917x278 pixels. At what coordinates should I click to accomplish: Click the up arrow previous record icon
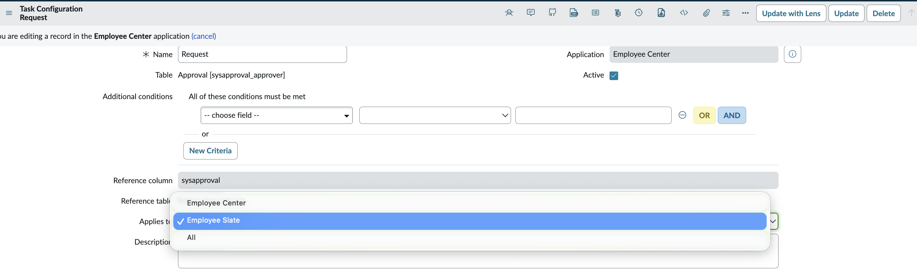click(x=911, y=13)
